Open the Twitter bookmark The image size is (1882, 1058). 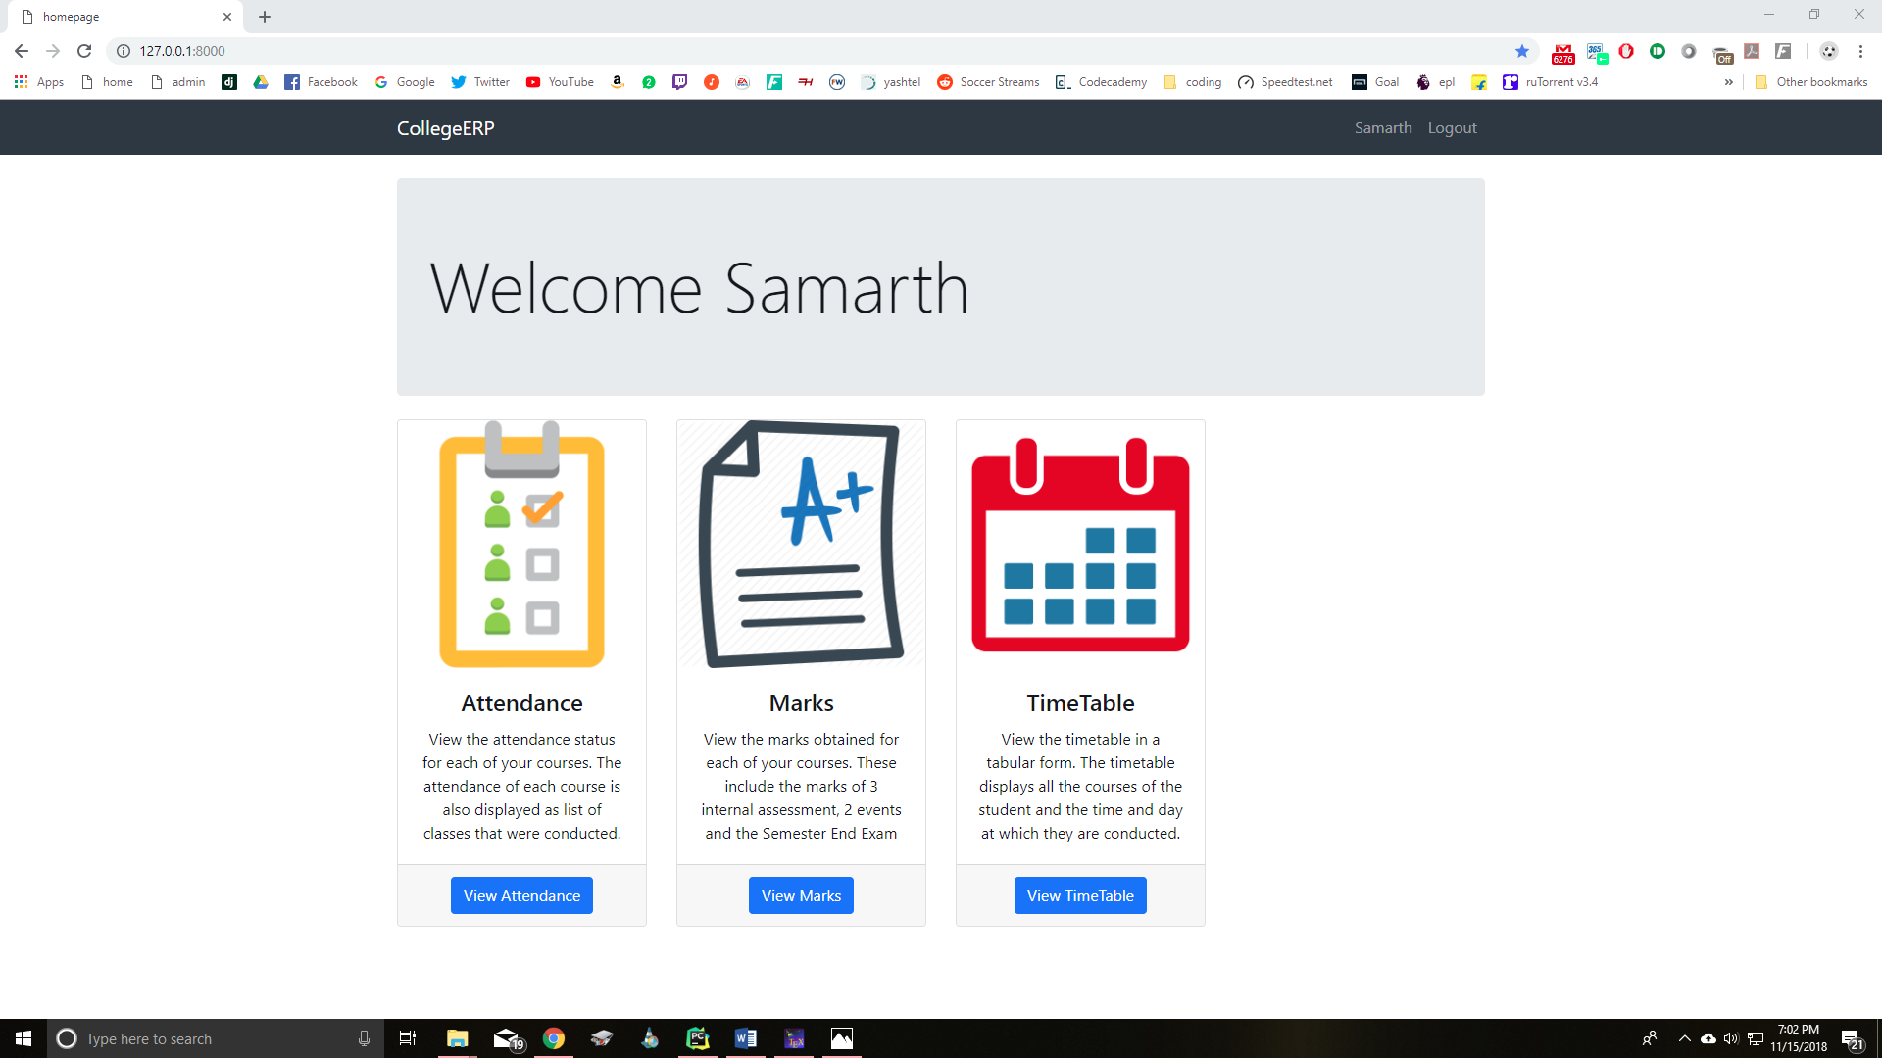(480, 82)
